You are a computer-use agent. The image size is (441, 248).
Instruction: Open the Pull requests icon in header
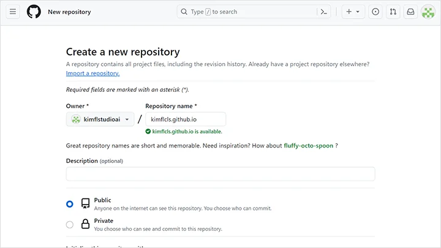[x=393, y=12]
